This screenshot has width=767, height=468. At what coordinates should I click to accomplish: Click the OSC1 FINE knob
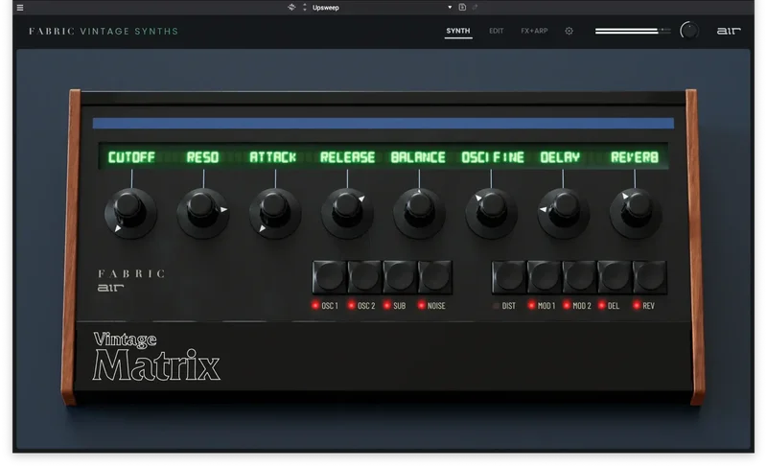491,213
